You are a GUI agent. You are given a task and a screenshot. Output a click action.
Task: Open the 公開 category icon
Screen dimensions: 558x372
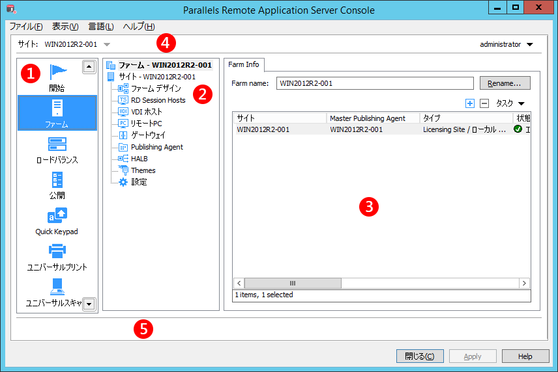coord(57,179)
